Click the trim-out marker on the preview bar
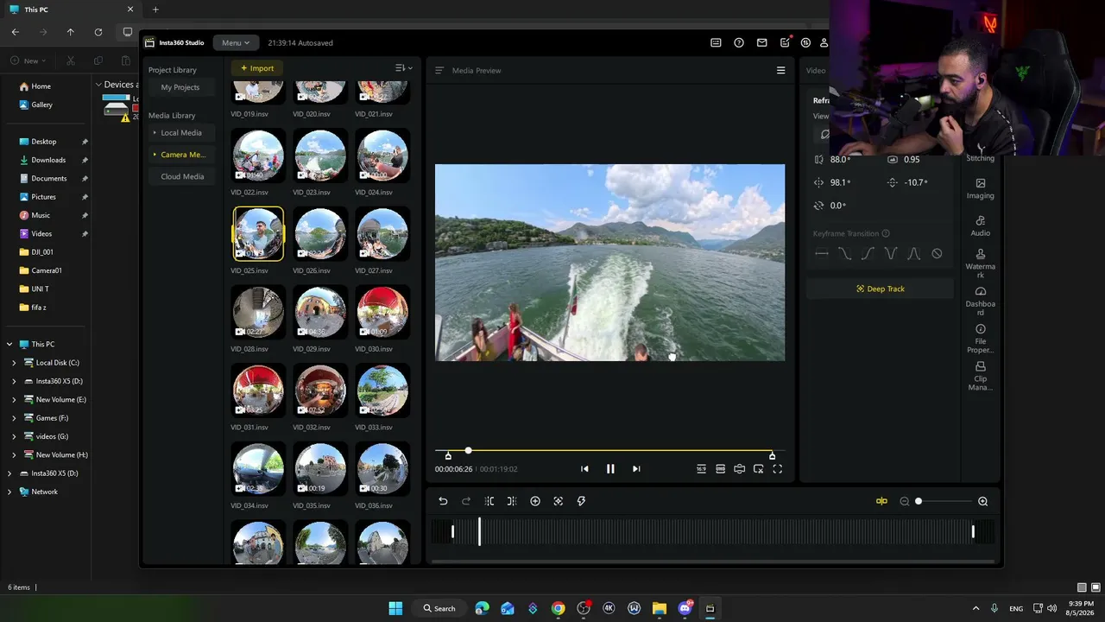This screenshot has height=622, width=1105. (772, 455)
